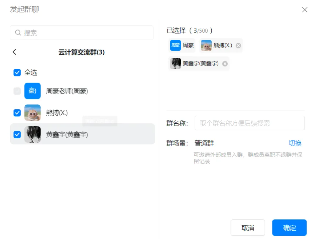Image resolution: width=333 pixels, height=242 pixels.
Task: Uncheck the 熊搏(X.) checkbox
Action: 17,113
